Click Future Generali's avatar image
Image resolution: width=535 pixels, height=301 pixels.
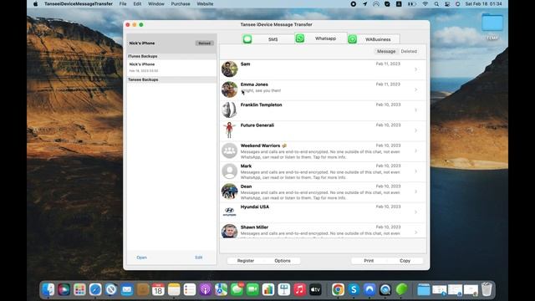pyautogui.click(x=229, y=130)
